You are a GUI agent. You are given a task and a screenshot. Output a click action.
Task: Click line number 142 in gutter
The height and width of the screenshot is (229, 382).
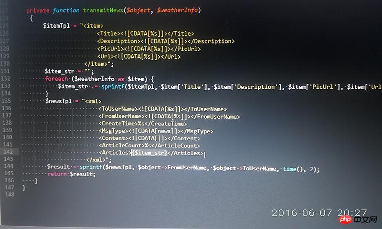pyautogui.click(x=8, y=152)
